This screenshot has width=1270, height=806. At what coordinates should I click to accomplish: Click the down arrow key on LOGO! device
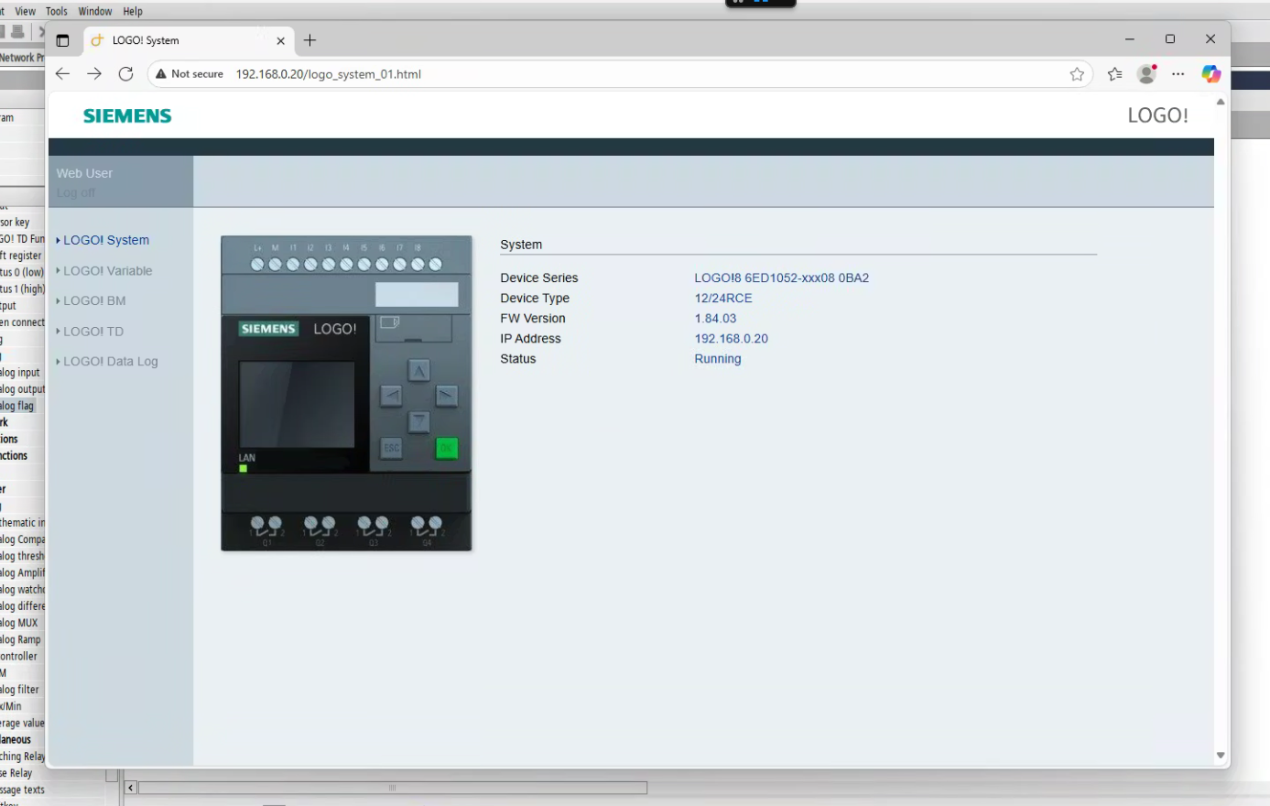pos(418,421)
